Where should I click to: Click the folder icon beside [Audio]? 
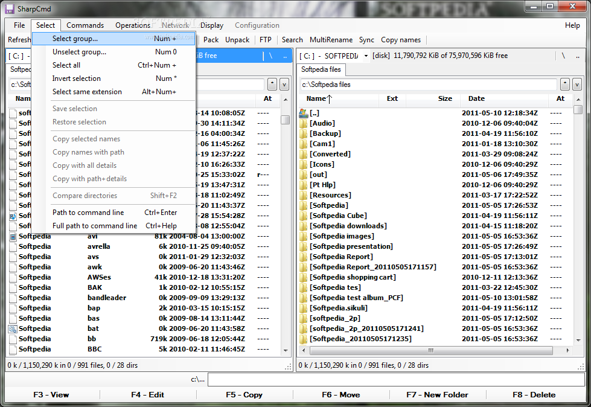(304, 123)
